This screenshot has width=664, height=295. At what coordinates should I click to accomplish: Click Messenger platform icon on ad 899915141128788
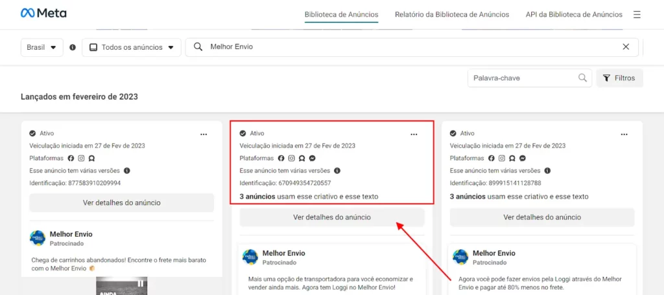point(523,158)
